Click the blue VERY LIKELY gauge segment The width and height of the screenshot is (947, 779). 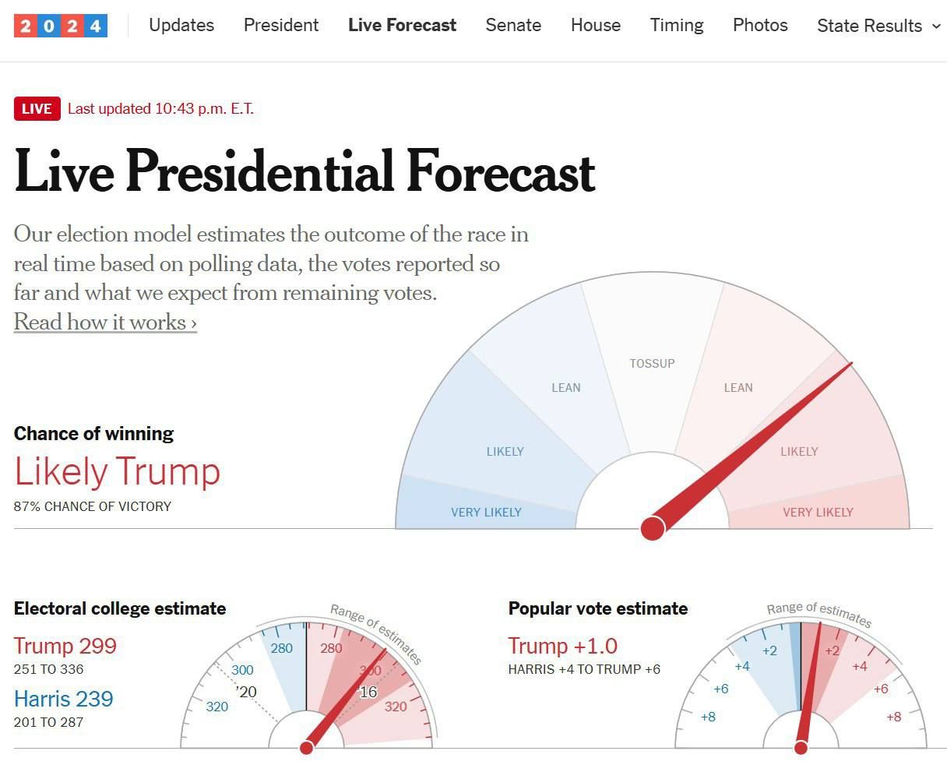pos(486,512)
